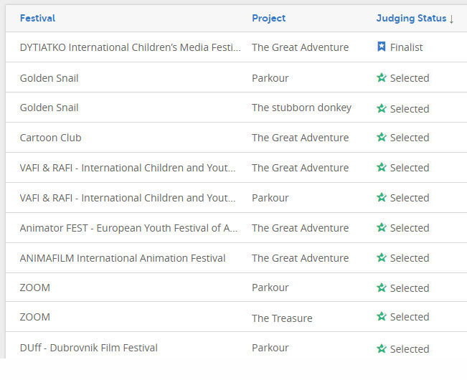The image size is (467, 380).
Task: Sort by the Judging Status column
Action: [x=411, y=18]
